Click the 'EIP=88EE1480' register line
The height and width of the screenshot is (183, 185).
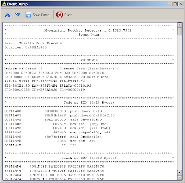(48, 86)
